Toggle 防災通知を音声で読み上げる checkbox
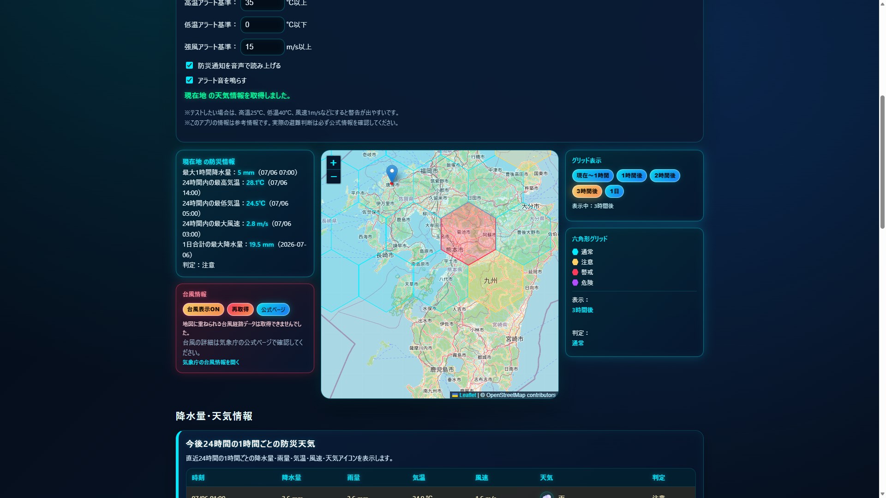Viewport: 886px width, 498px height. [x=189, y=65]
